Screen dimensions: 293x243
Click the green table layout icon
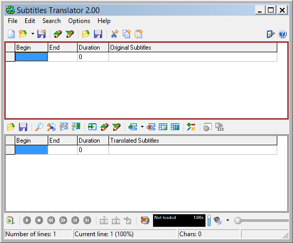pyautogui.click(x=163, y=127)
